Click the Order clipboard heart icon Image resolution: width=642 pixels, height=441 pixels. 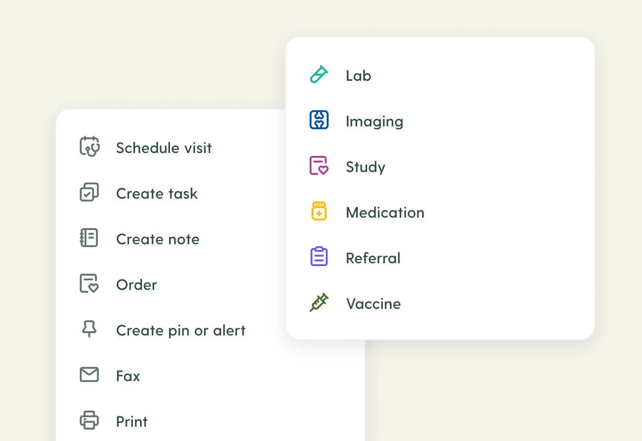point(89,283)
